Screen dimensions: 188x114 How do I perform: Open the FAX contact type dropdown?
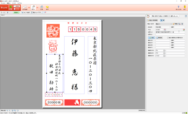click(x=164, y=53)
